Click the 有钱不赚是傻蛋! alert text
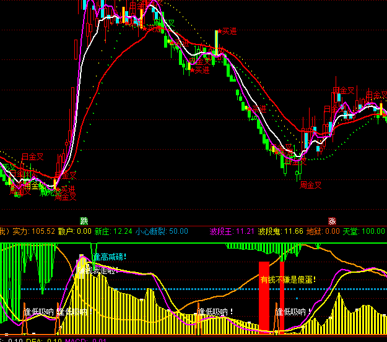 pos(288,280)
